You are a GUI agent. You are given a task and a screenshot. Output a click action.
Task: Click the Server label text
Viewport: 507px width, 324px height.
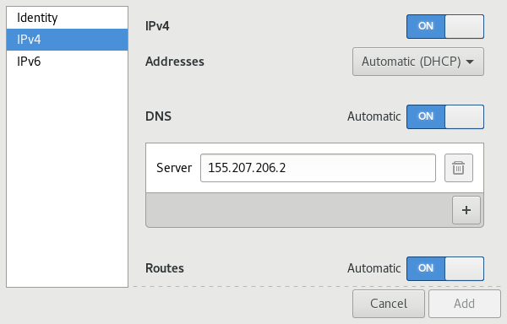pos(174,168)
